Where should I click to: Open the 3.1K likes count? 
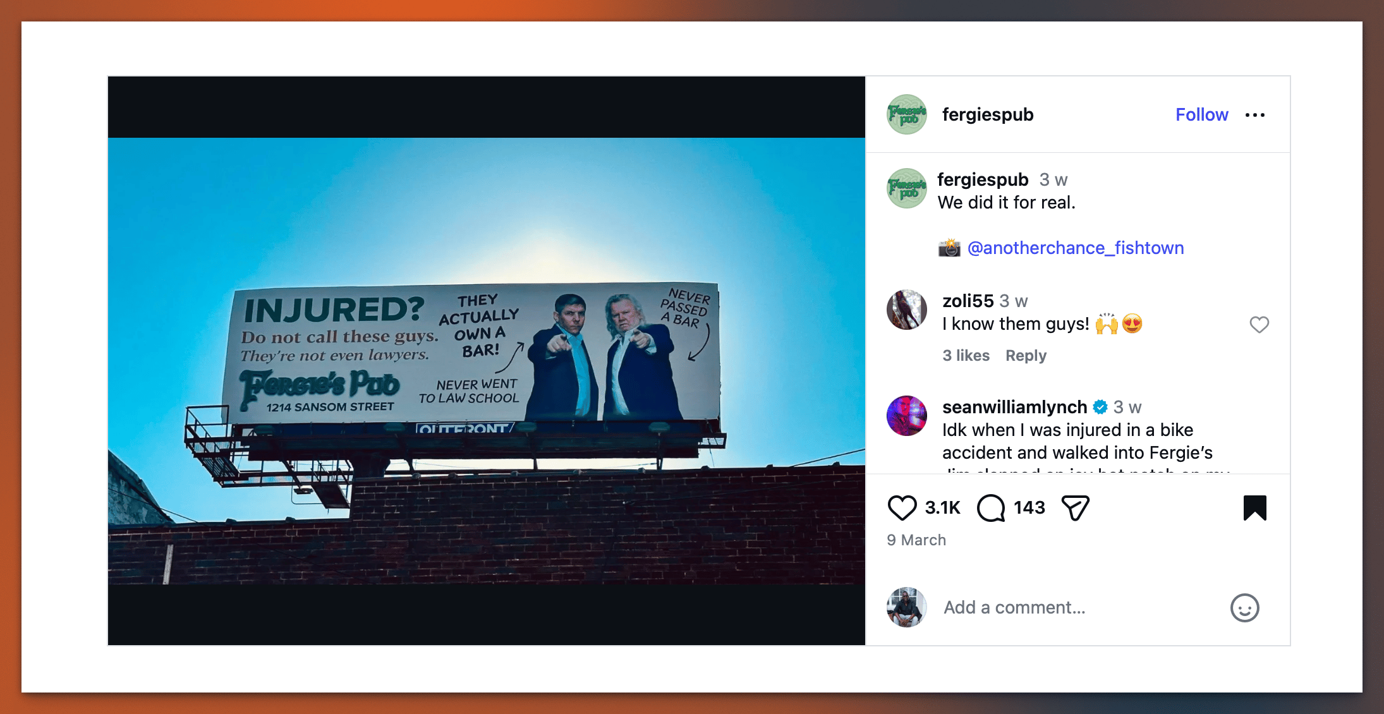[942, 507]
